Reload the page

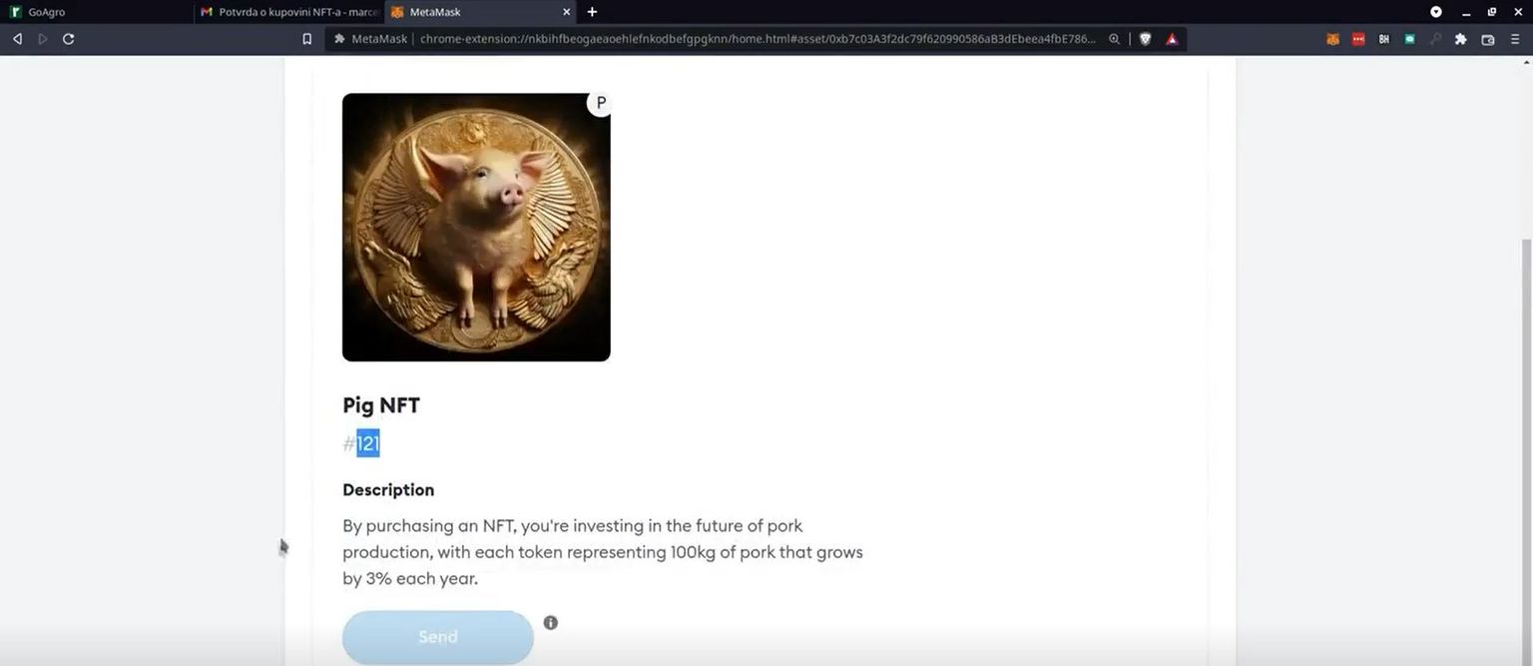68,39
